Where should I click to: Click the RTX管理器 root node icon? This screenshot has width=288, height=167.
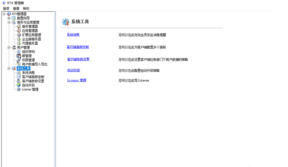point(9,14)
